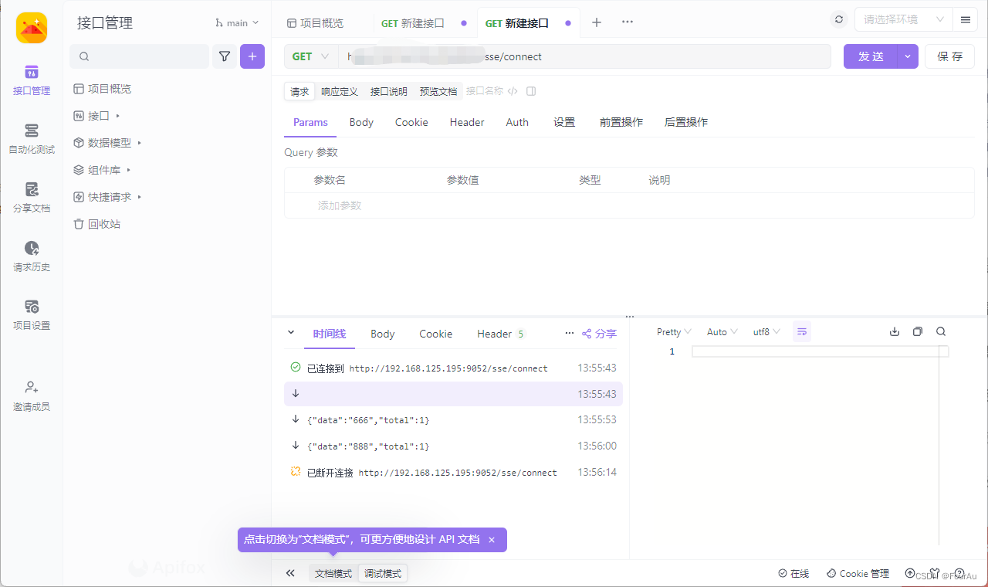
Task: Open Cookie 管理
Action: [858, 574]
